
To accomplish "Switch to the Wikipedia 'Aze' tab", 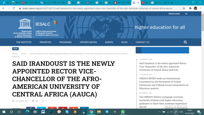I will (x=71, y=3).
